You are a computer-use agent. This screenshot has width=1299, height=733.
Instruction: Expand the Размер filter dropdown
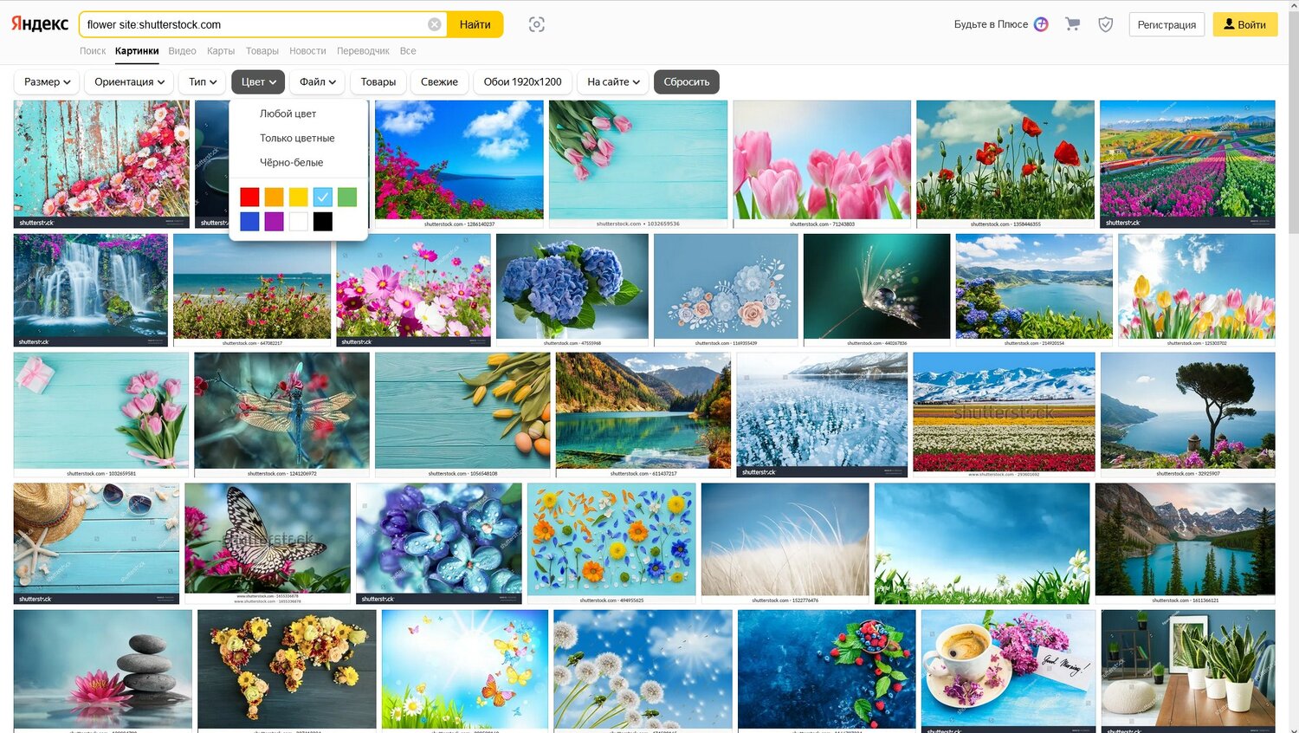tap(47, 81)
